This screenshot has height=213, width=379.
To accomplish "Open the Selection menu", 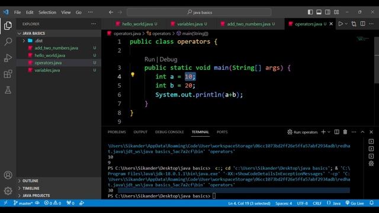I will click(47, 12).
